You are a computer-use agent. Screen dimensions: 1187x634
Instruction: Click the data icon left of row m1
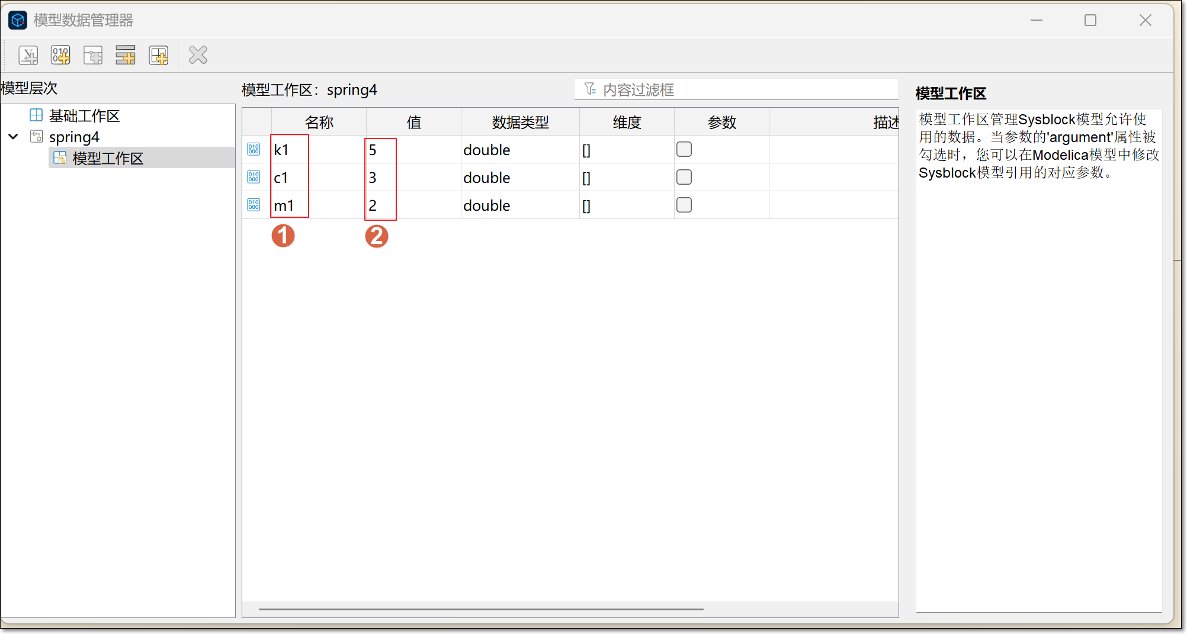pyautogui.click(x=254, y=205)
